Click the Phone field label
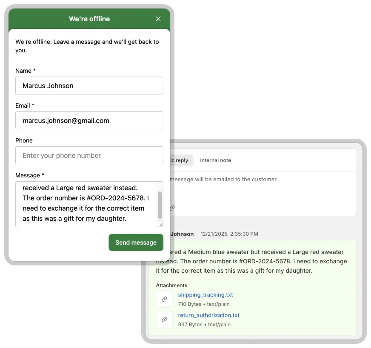The height and width of the screenshot is (348, 371). click(24, 140)
